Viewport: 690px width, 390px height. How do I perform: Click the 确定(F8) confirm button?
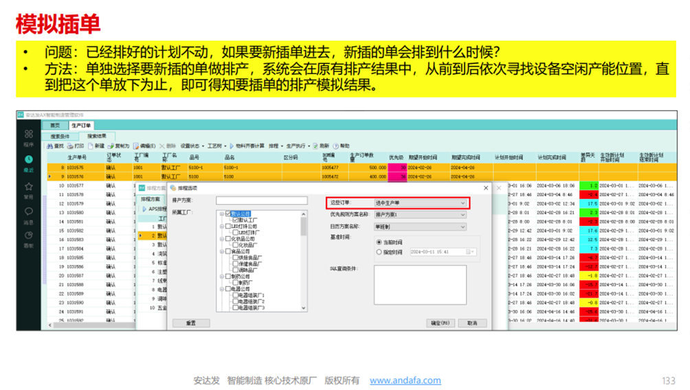click(441, 323)
